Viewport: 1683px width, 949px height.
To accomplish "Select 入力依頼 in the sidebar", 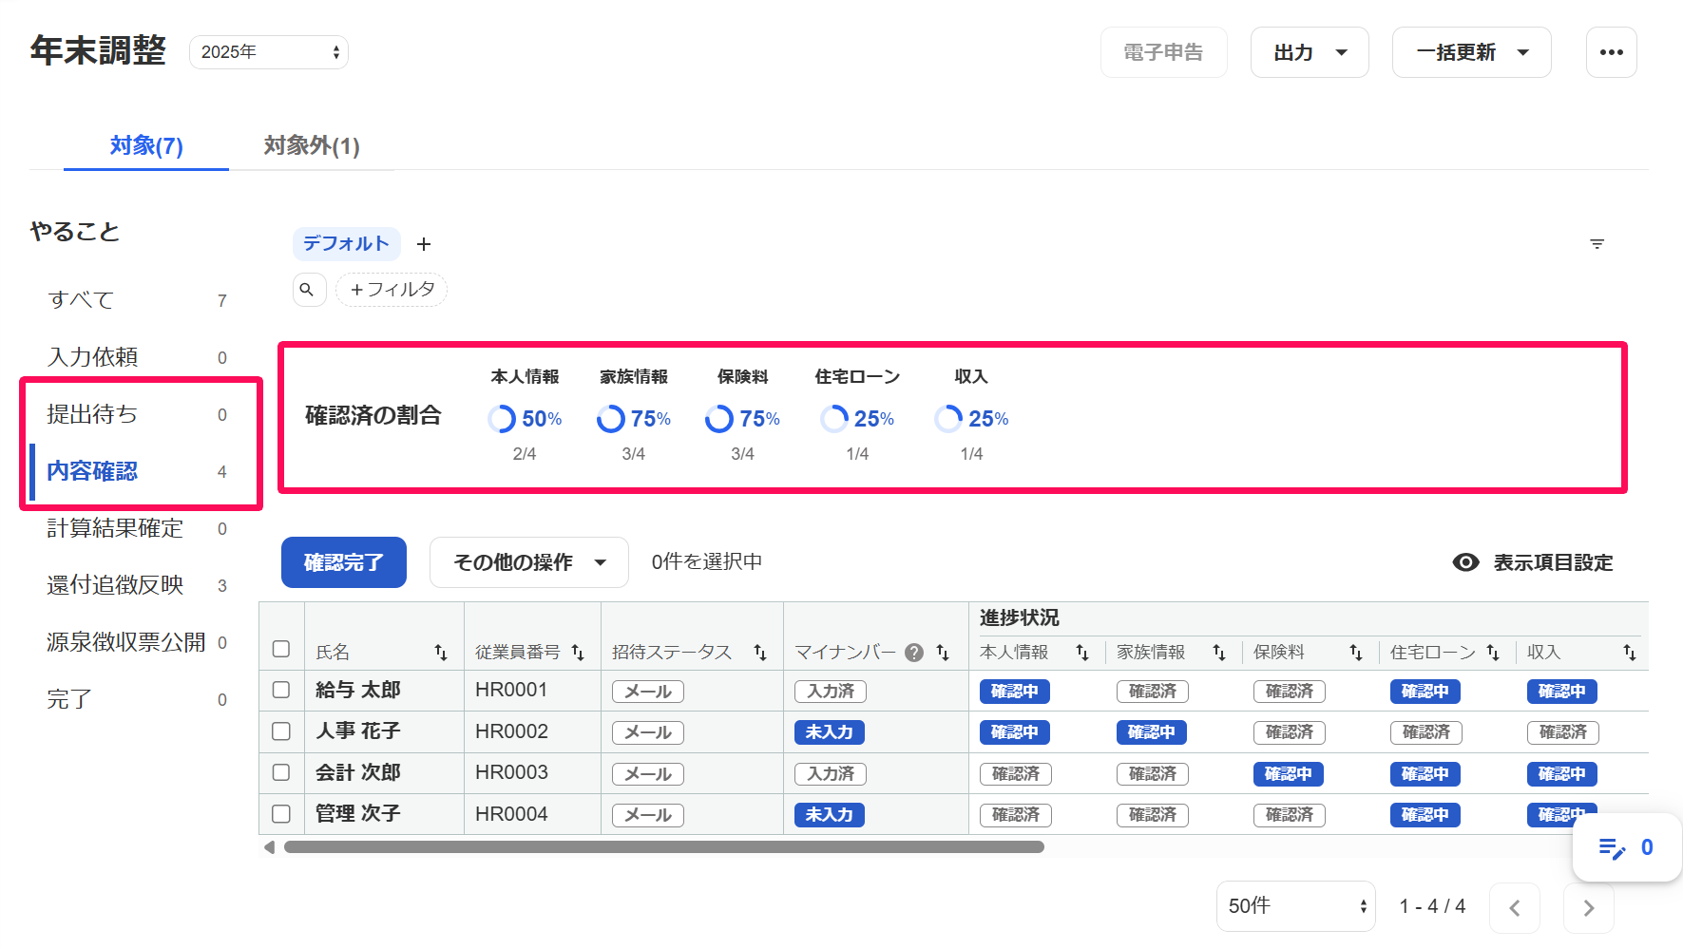I will pyautogui.click(x=138, y=357).
